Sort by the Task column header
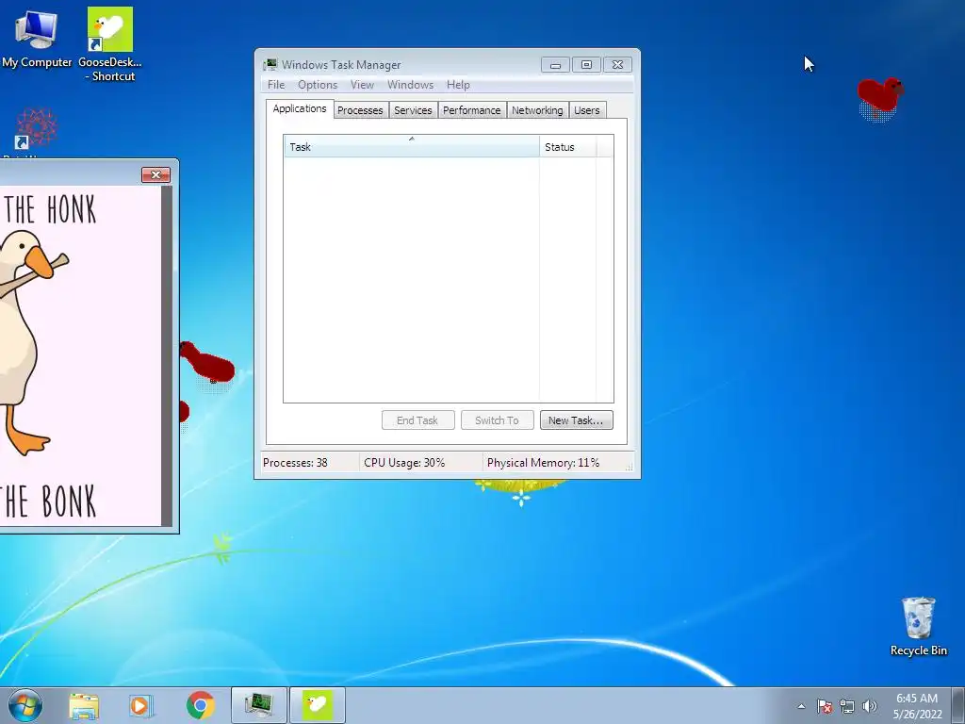 412,146
